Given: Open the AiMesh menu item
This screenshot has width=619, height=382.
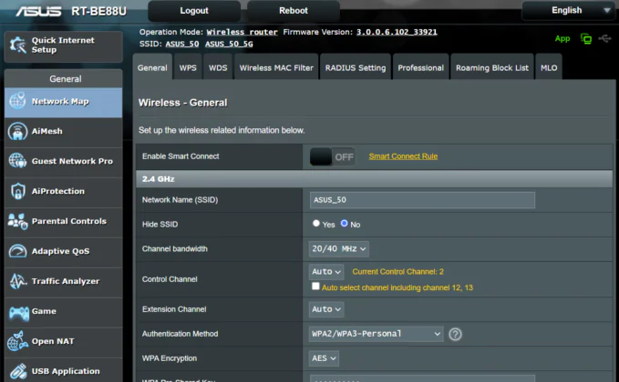Looking at the screenshot, I should (x=63, y=132).
